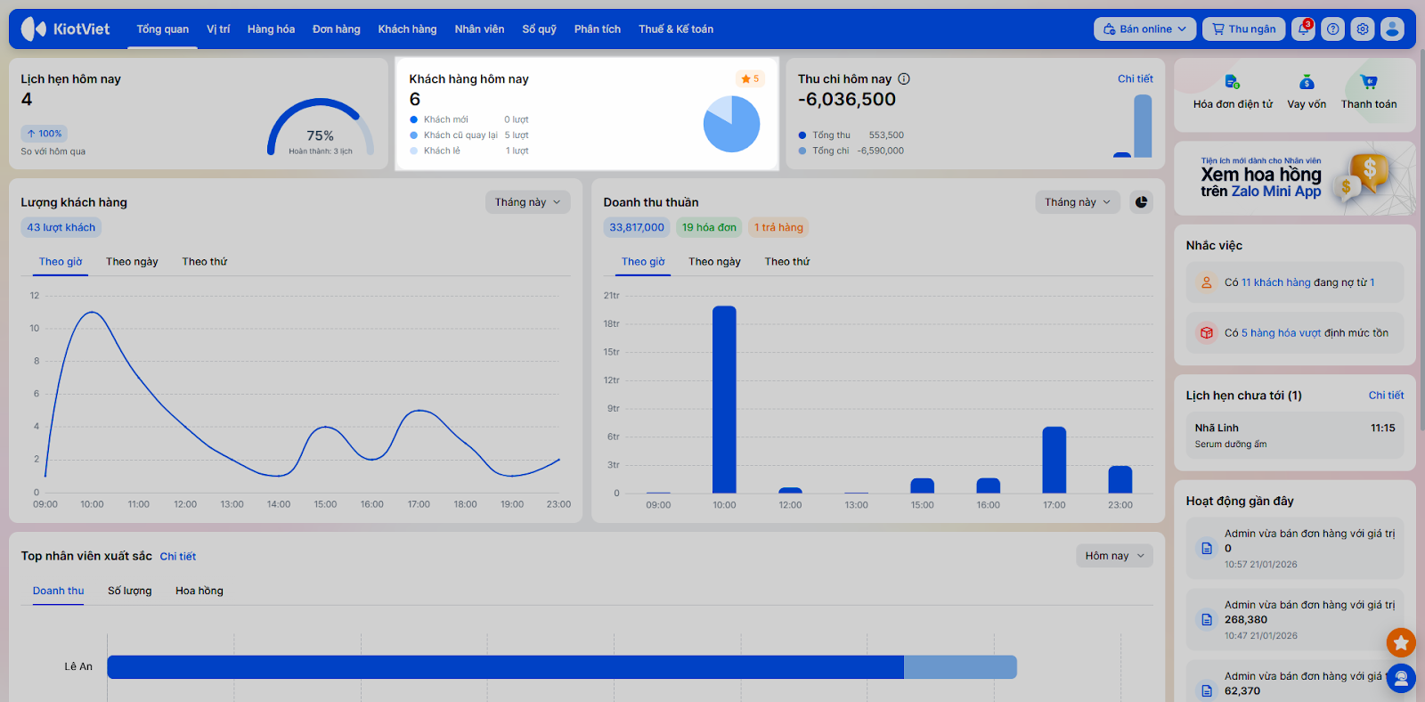Viewport: 1425px width, 702px height.
Task: Click the help question mark icon
Action: 1332,29
